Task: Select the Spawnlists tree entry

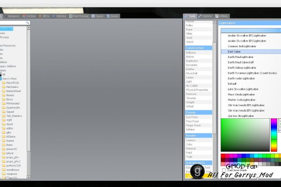Action: 7,29
